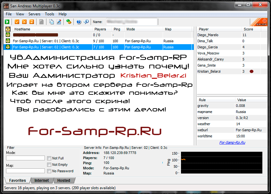This screenshot has width=271, height=194.
Task: Enable the No Password filter checkbox
Action: (49, 171)
